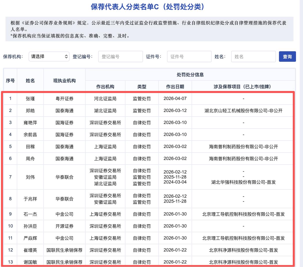Click 湖北华强科技股份有限公司-首发
Screen dimensions: 303x267
click(243, 182)
